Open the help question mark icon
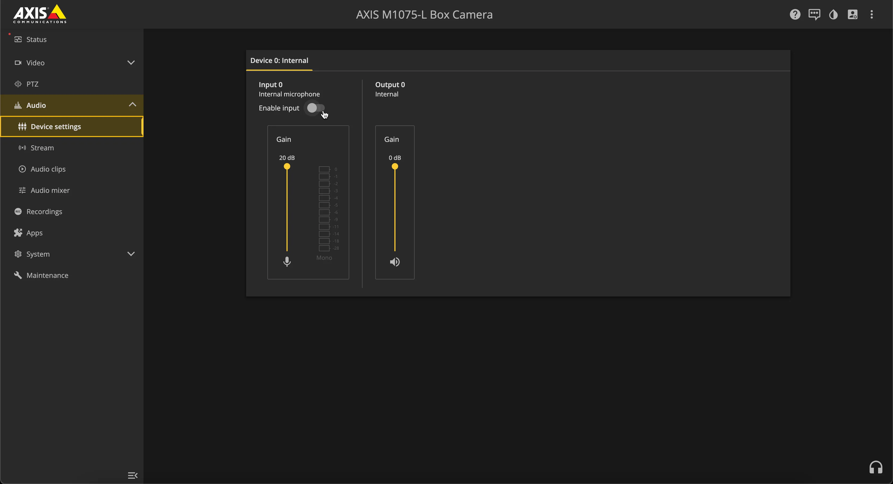 [x=795, y=15]
